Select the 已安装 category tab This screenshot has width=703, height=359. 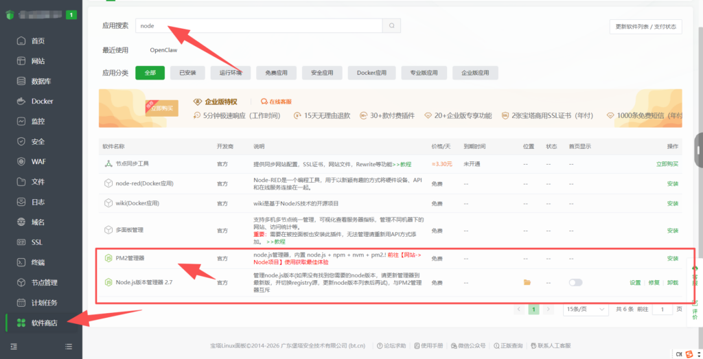click(187, 73)
